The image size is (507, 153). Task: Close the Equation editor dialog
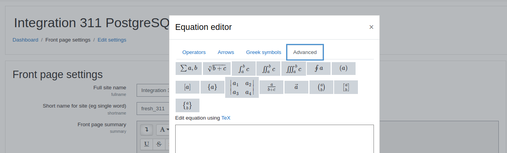pyautogui.click(x=371, y=27)
